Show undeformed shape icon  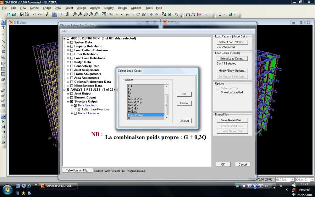tap(188, 14)
